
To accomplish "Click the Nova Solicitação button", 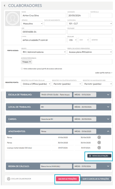I will pyautogui.click(x=99, y=156).
